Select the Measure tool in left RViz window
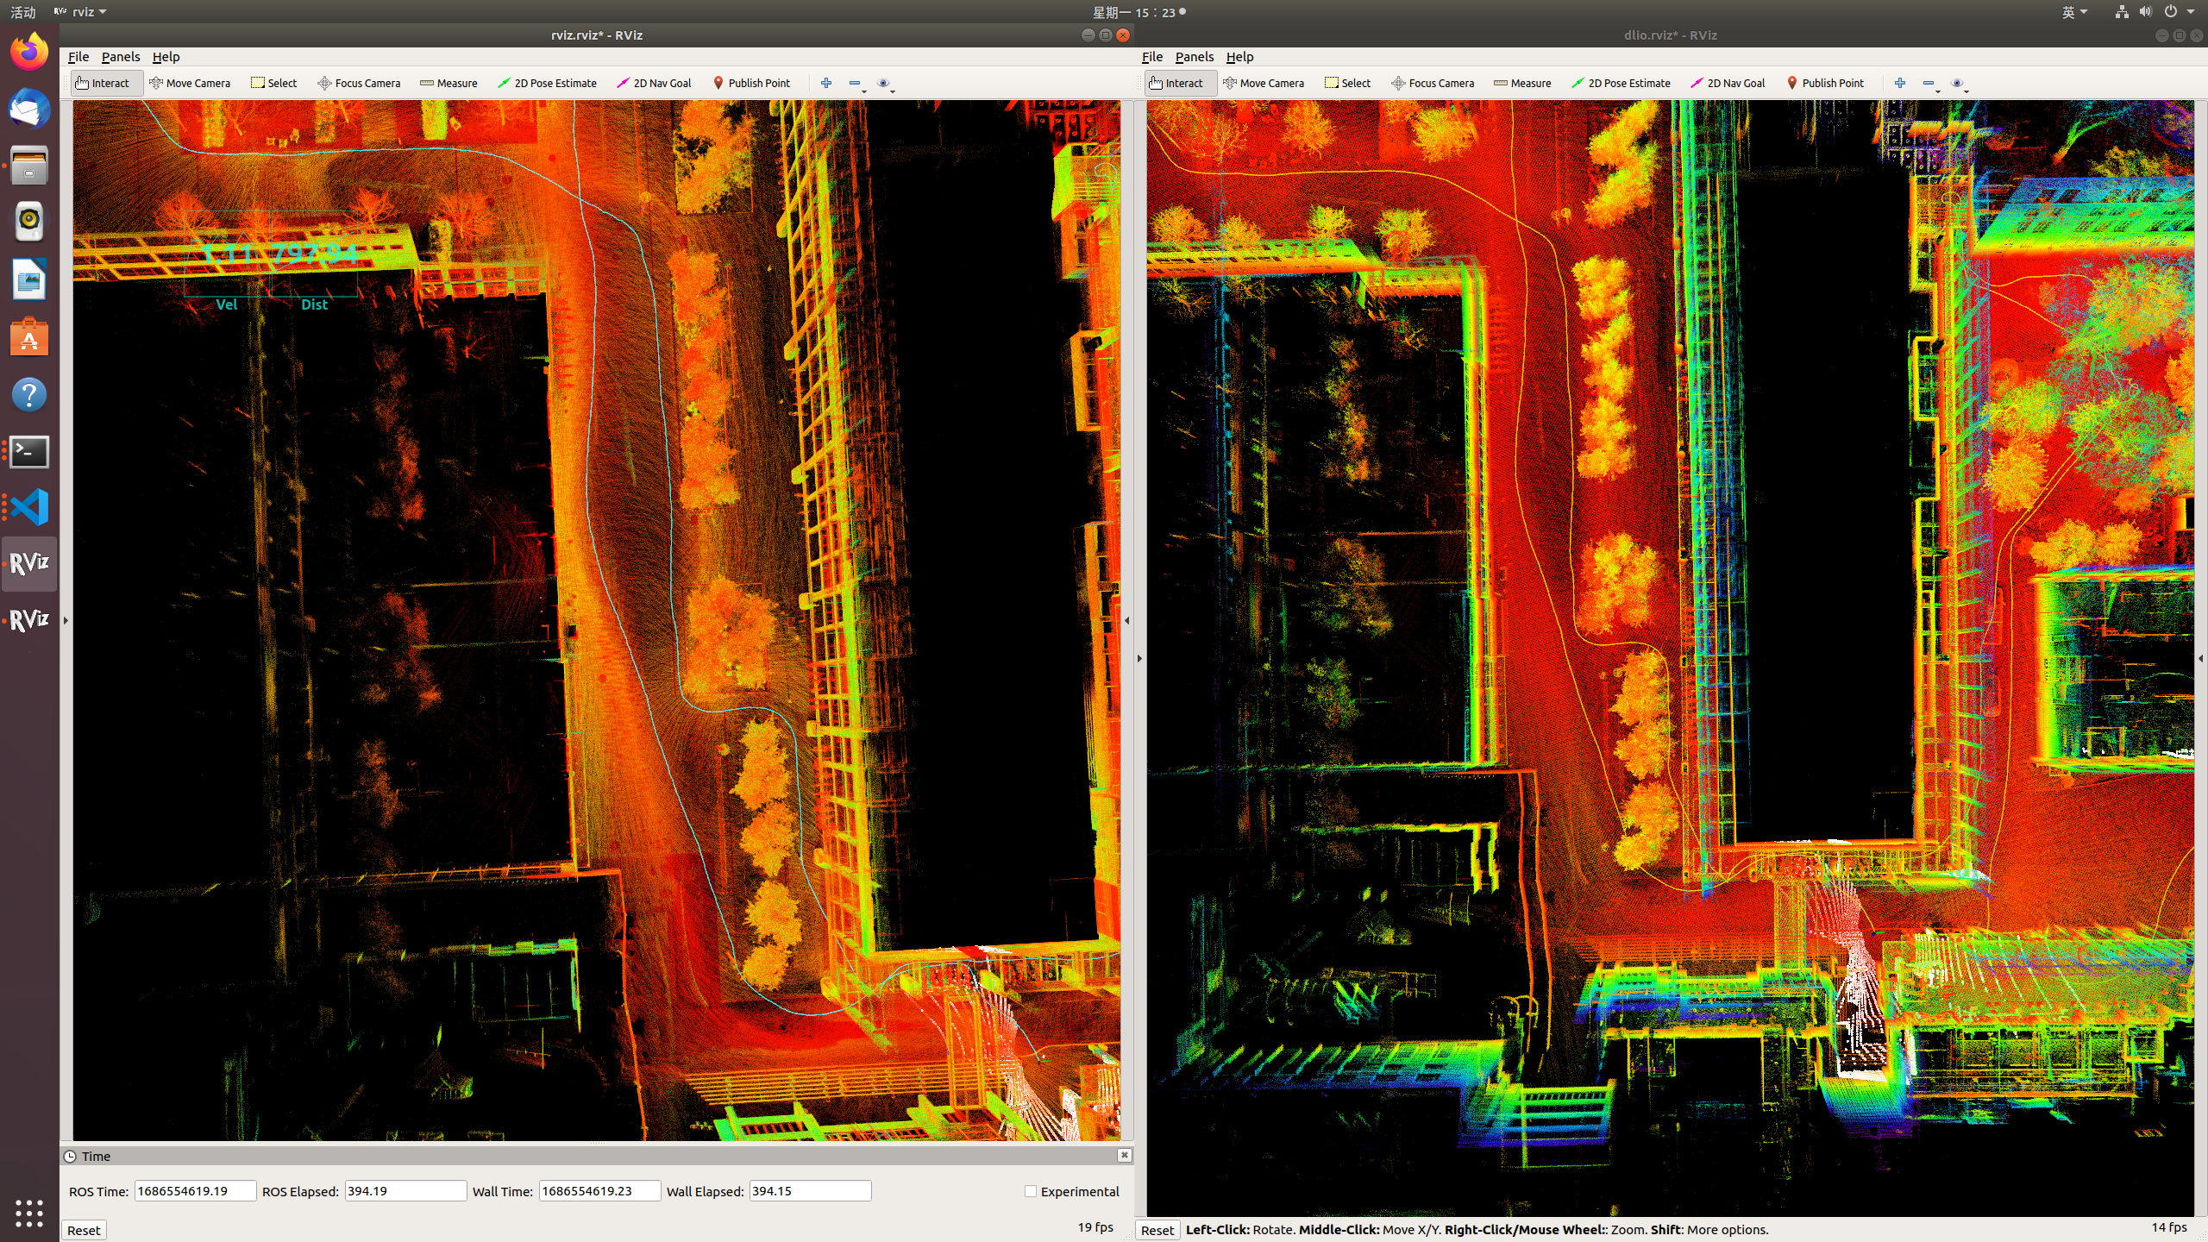Screen dimensions: 2208x1242 pyautogui.click(x=448, y=83)
